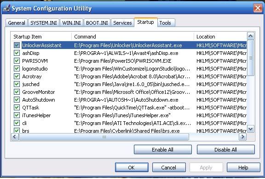
Task: Toggle the QTTask startup checkbox
Action: click(17, 108)
